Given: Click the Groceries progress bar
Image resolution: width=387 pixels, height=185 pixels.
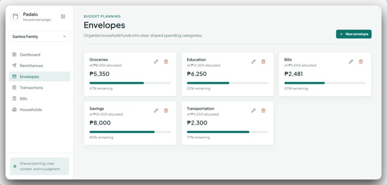Looking at the screenshot, I should 130,83.
